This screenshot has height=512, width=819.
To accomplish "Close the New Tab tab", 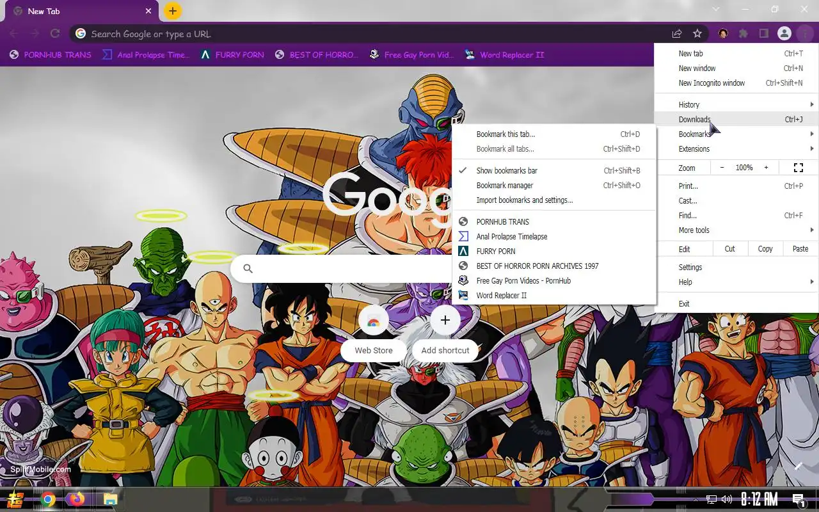I will click(149, 11).
